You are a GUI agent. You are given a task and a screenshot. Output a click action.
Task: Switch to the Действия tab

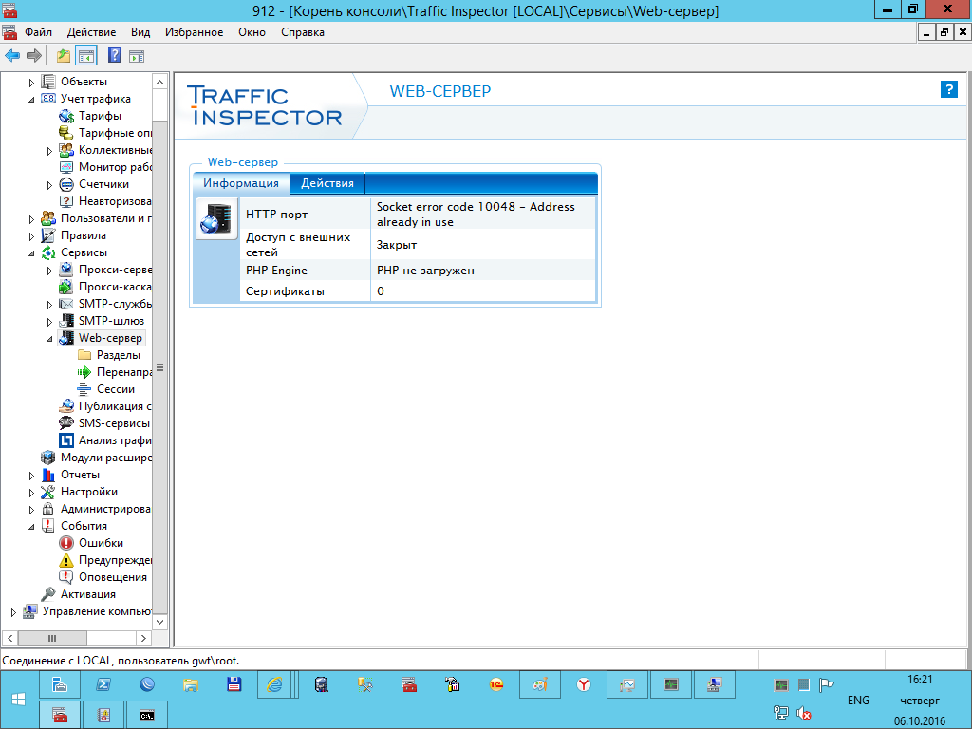[x=327, y=183]
